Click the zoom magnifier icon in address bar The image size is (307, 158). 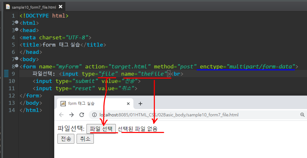[302, 115]
